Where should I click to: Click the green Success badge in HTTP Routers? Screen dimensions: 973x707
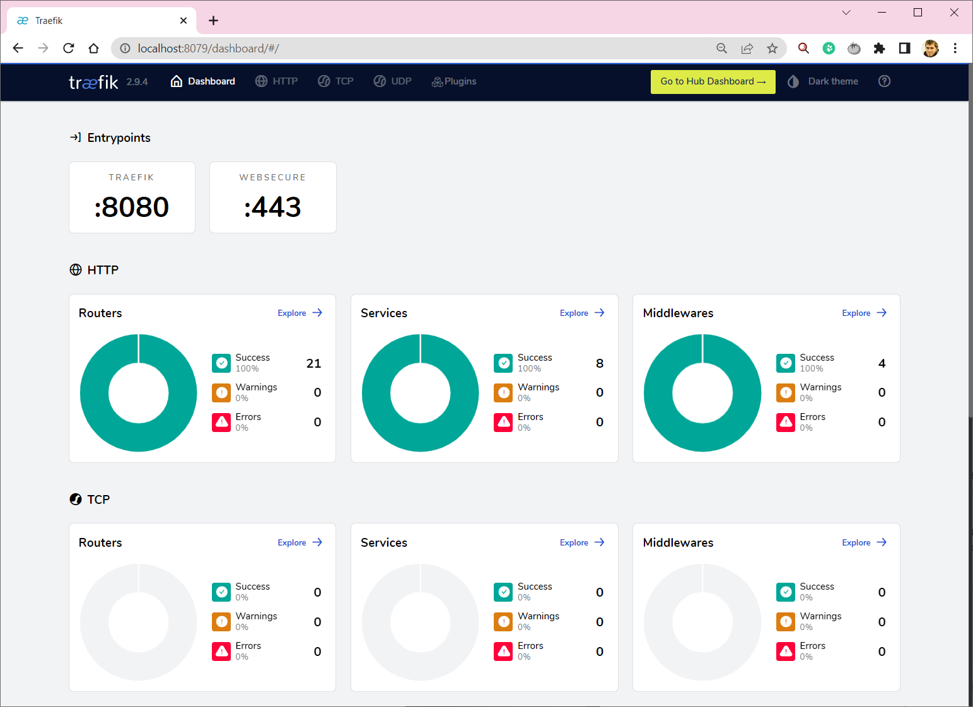[x=221, y=363]
